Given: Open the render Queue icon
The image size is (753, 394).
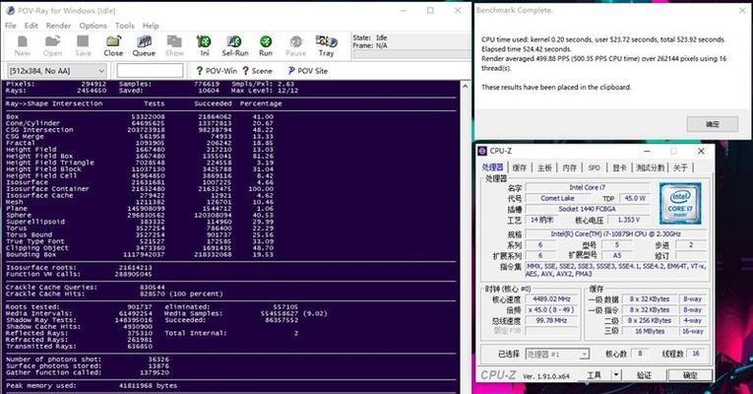Looking at the screenshot, I should pos(144,46).
